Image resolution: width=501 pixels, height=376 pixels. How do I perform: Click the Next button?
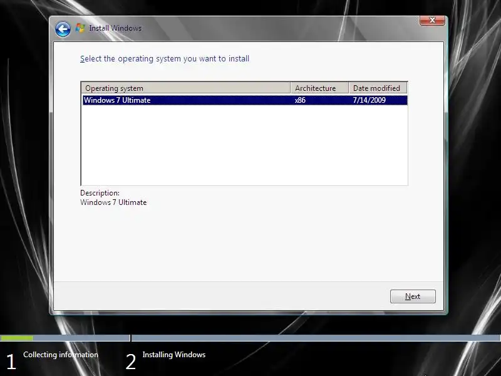click(413, 296)
